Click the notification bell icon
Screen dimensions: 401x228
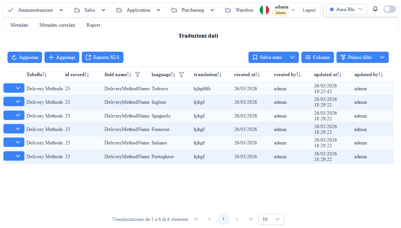click(375, 9)
